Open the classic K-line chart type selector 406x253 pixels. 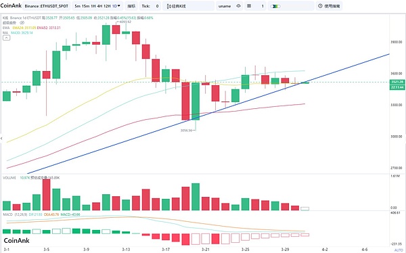[x=189, y=6]
